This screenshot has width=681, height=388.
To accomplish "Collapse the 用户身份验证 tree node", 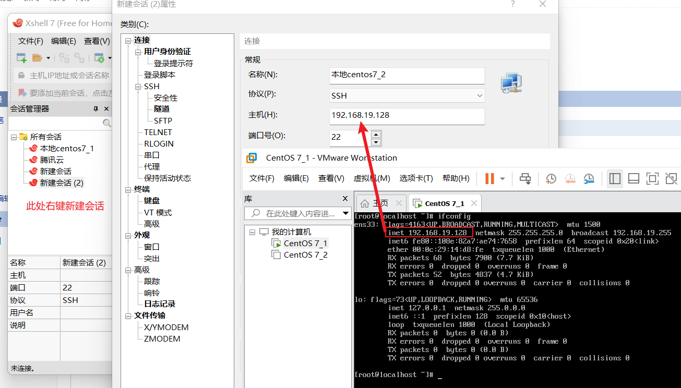I will (138, 52).
